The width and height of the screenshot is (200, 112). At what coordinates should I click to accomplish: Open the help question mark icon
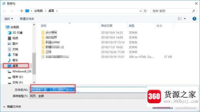194,19
